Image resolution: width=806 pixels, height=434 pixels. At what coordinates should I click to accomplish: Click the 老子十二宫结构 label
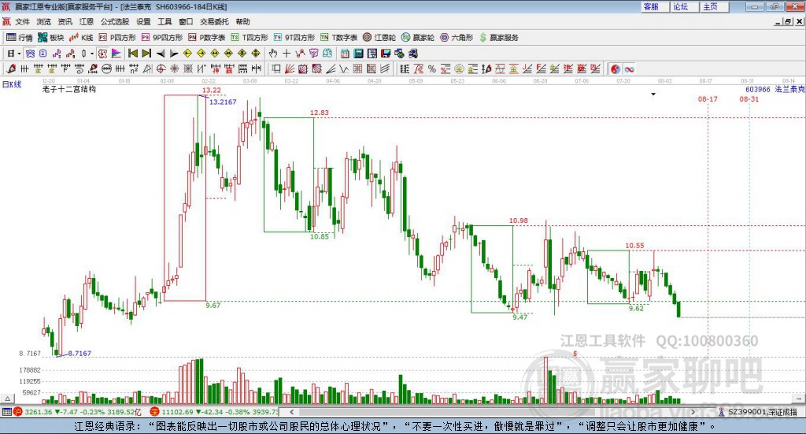pyautogui.click(x=69, y=89)
